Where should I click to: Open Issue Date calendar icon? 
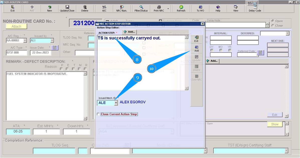54,48
